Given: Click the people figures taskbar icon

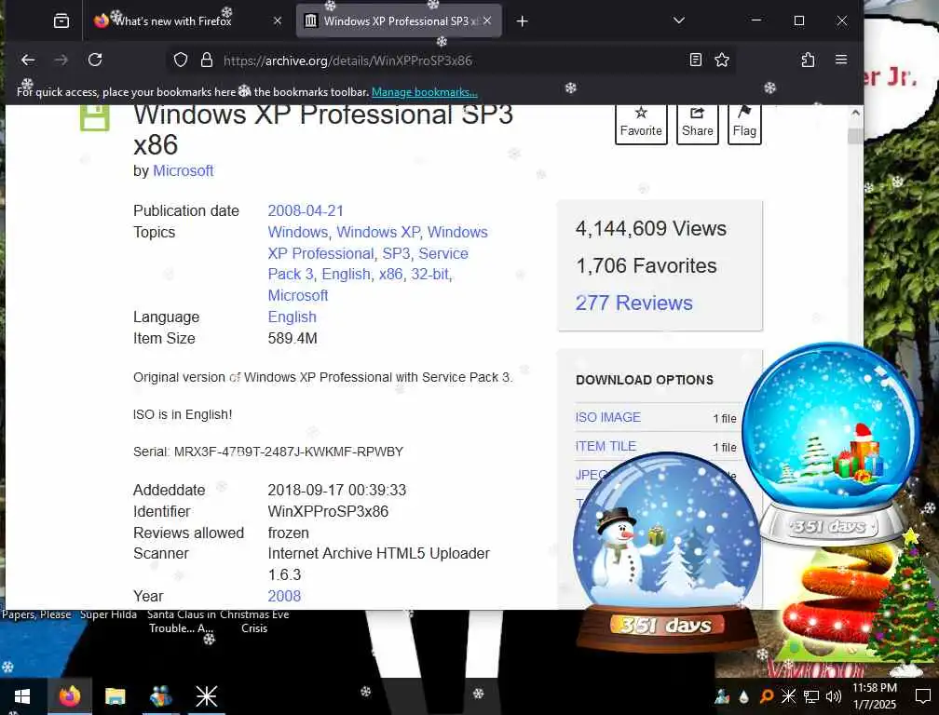Looking at the screenshot, I should pyautogui.click(x=160, y=696).
